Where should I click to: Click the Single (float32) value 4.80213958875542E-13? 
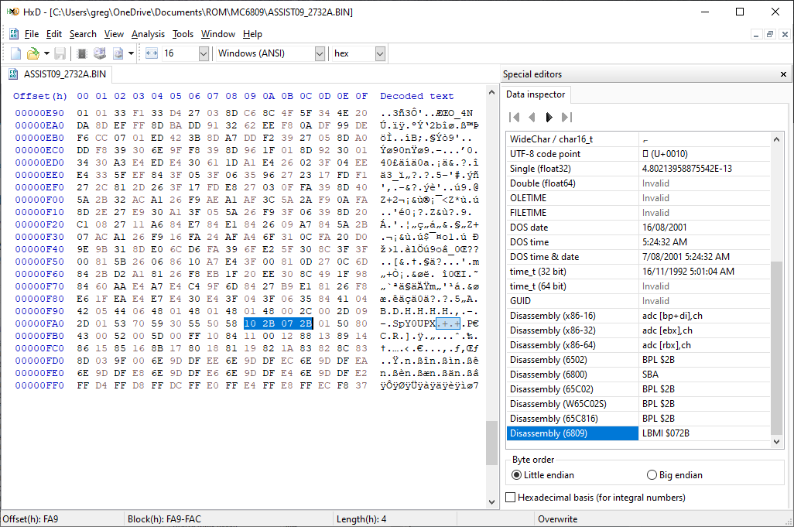[x=687, y=169]
